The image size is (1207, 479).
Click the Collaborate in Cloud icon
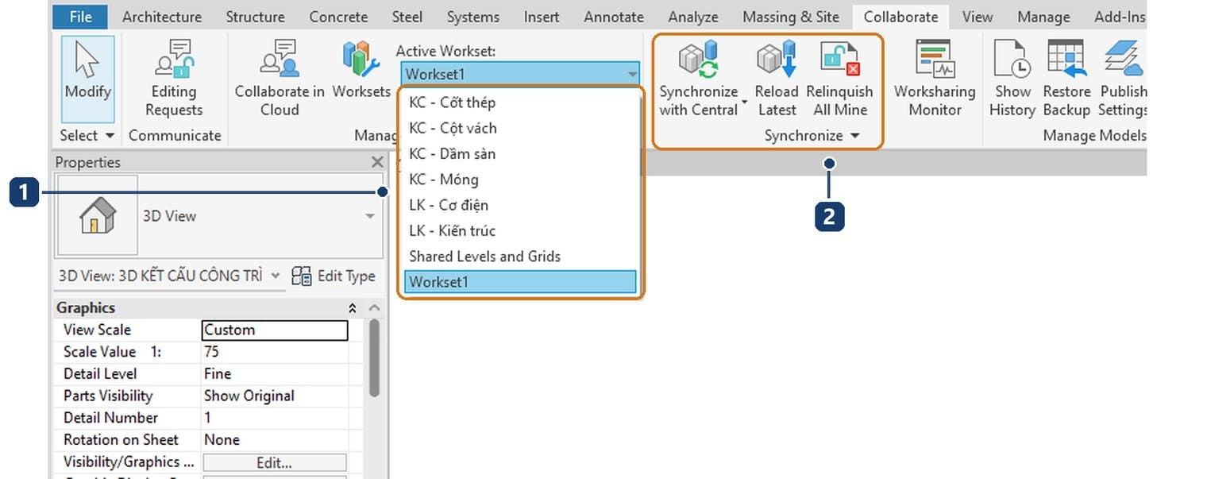pos(280,79)
